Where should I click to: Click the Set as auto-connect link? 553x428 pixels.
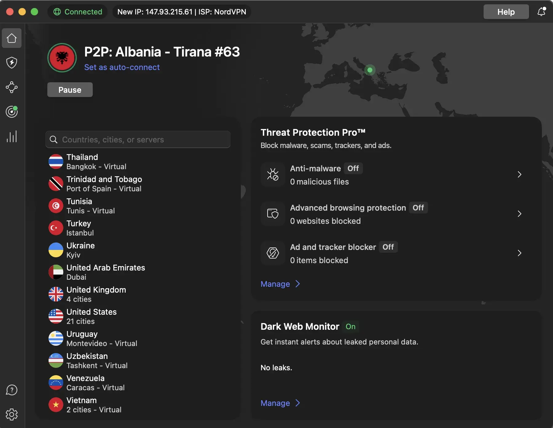122,67
